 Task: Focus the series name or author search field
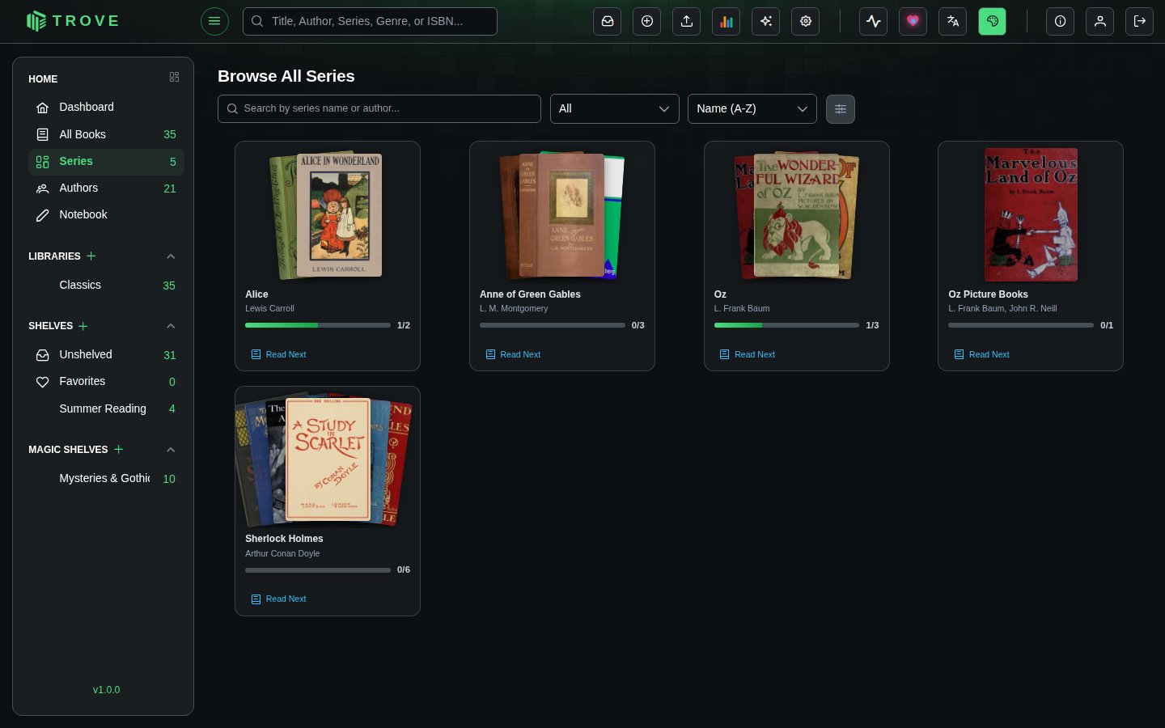click(x=379, y=109)
